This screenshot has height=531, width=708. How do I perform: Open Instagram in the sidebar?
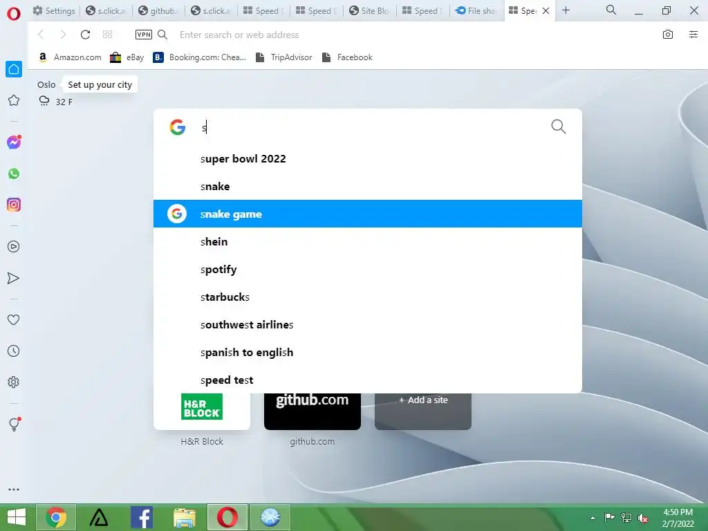point(14,205)
